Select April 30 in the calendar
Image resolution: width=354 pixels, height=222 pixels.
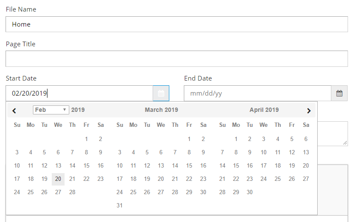pos(250,192)
